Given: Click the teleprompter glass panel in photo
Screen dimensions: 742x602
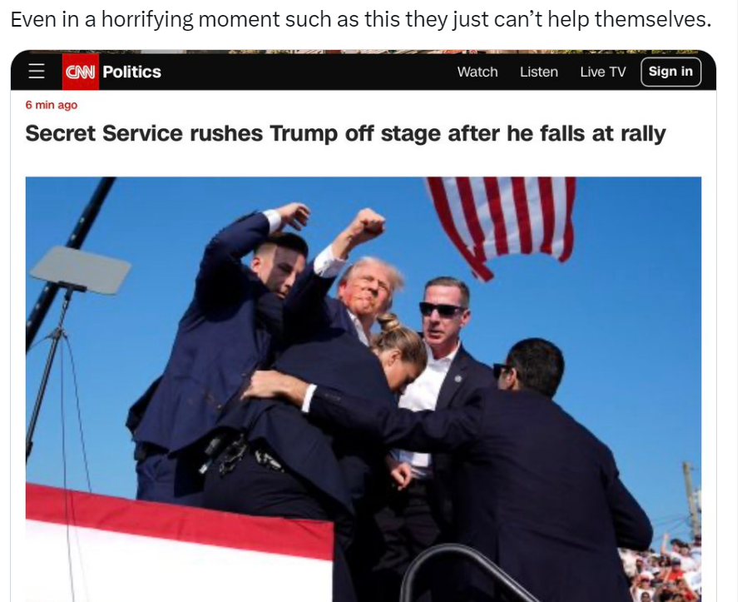Looking at the screenshot, I should 81,270.
